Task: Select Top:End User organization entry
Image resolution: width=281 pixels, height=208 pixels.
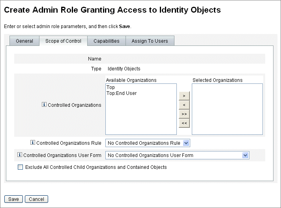Action: click(122, 93)
